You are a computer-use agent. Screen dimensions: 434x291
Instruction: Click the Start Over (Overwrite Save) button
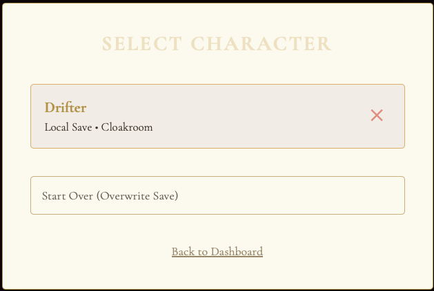click(217, 195)
